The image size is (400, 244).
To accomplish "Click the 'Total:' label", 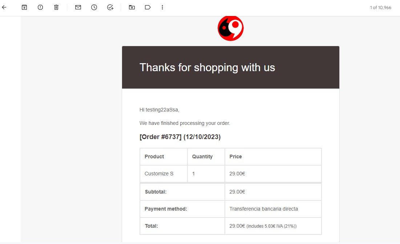I will click(151, 226).
